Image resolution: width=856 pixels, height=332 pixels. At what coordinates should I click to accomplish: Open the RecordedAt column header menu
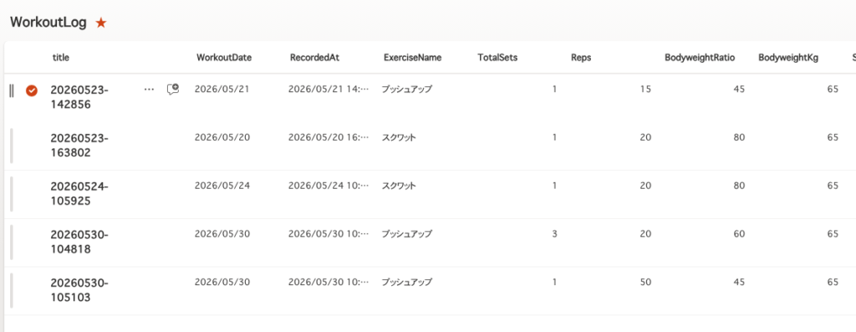(x=314, y=58)
